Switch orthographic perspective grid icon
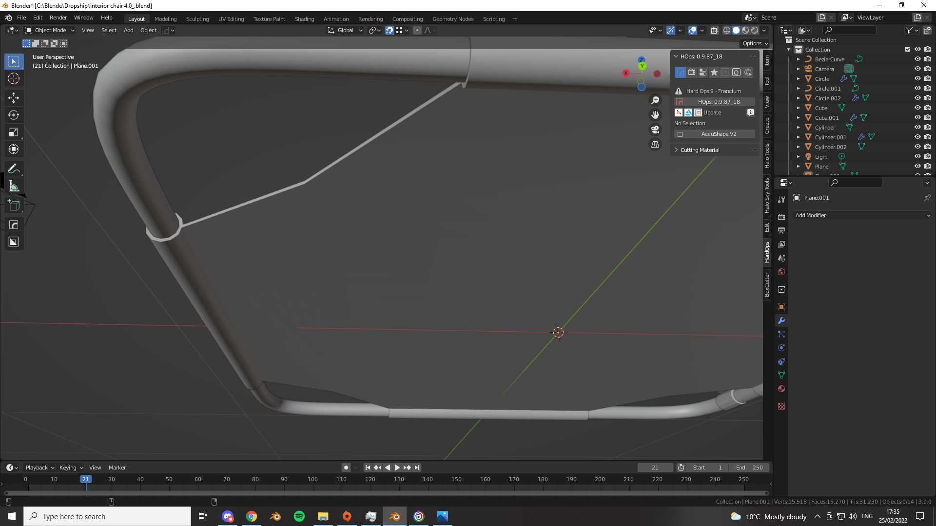 click(655, 145)
